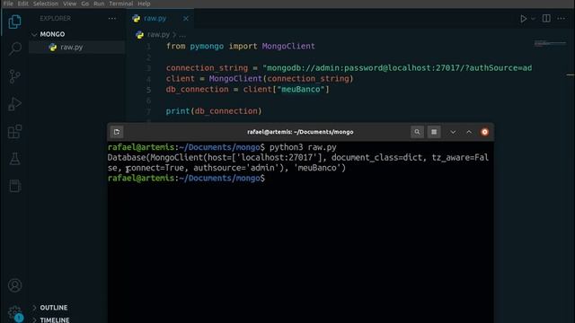Click the breadcrumb ellipsis after raw.py
Image resolution: width=575 pixels, height=323 pixels.
pos(182,35)
